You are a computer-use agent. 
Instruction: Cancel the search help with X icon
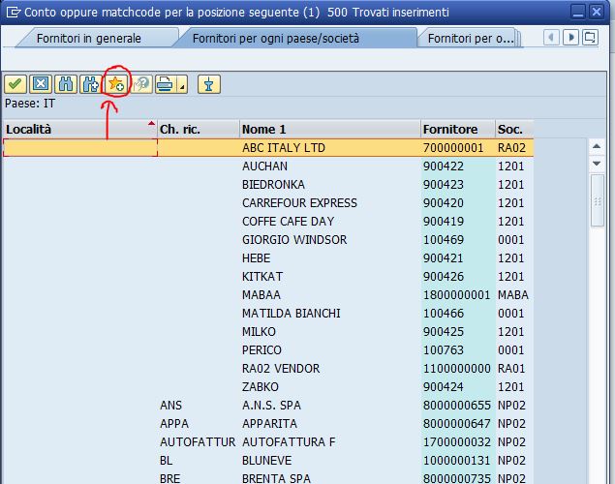41,84
